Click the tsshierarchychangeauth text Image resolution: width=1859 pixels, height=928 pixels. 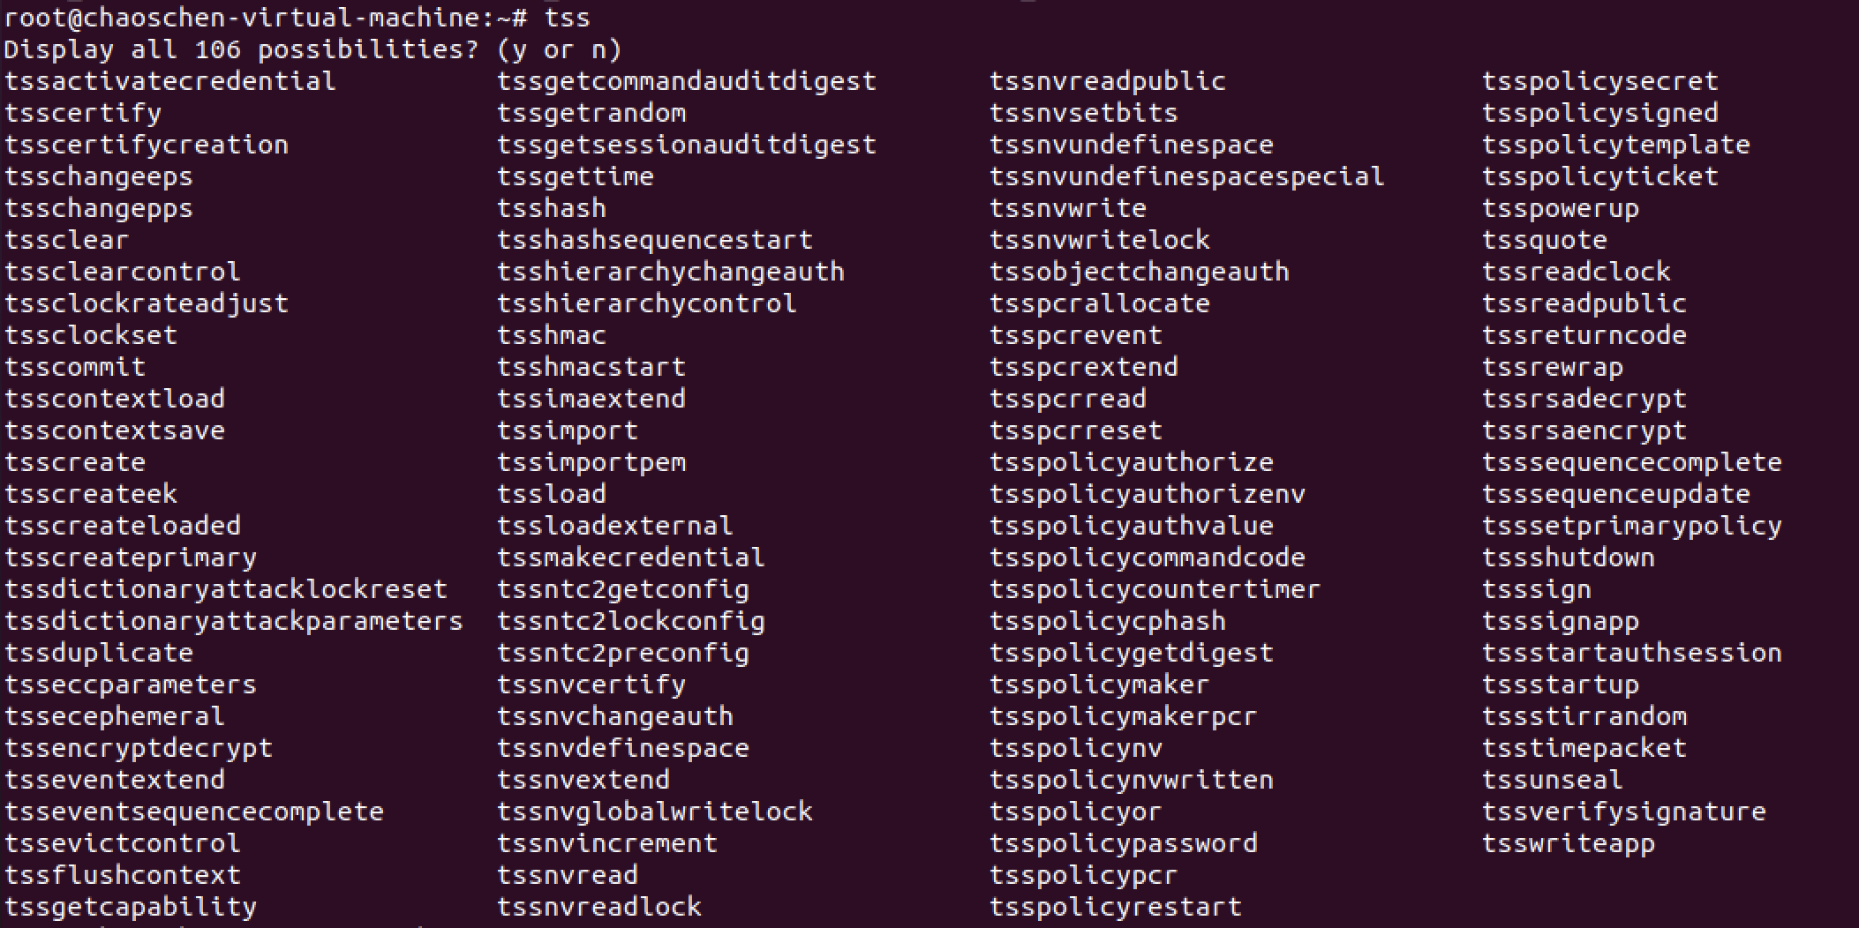[x=671, y=272]
